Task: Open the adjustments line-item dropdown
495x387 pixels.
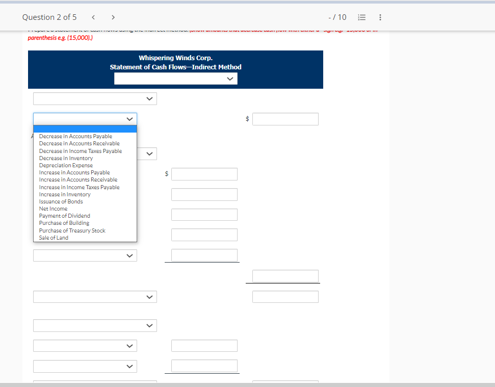Action: [85, 119]
